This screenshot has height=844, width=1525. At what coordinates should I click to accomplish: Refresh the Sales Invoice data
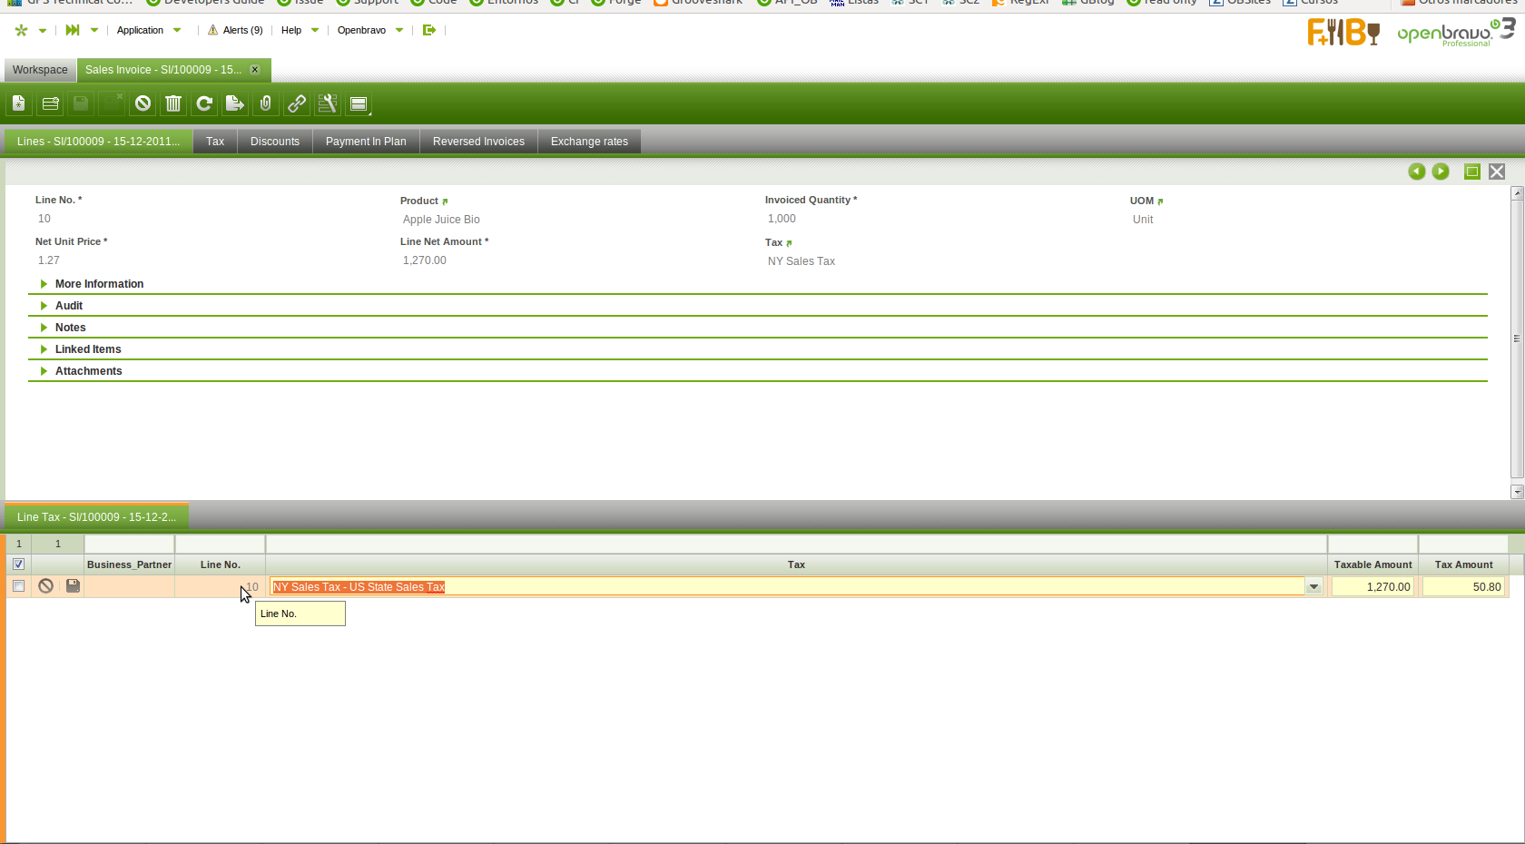[x=204, y=103]
